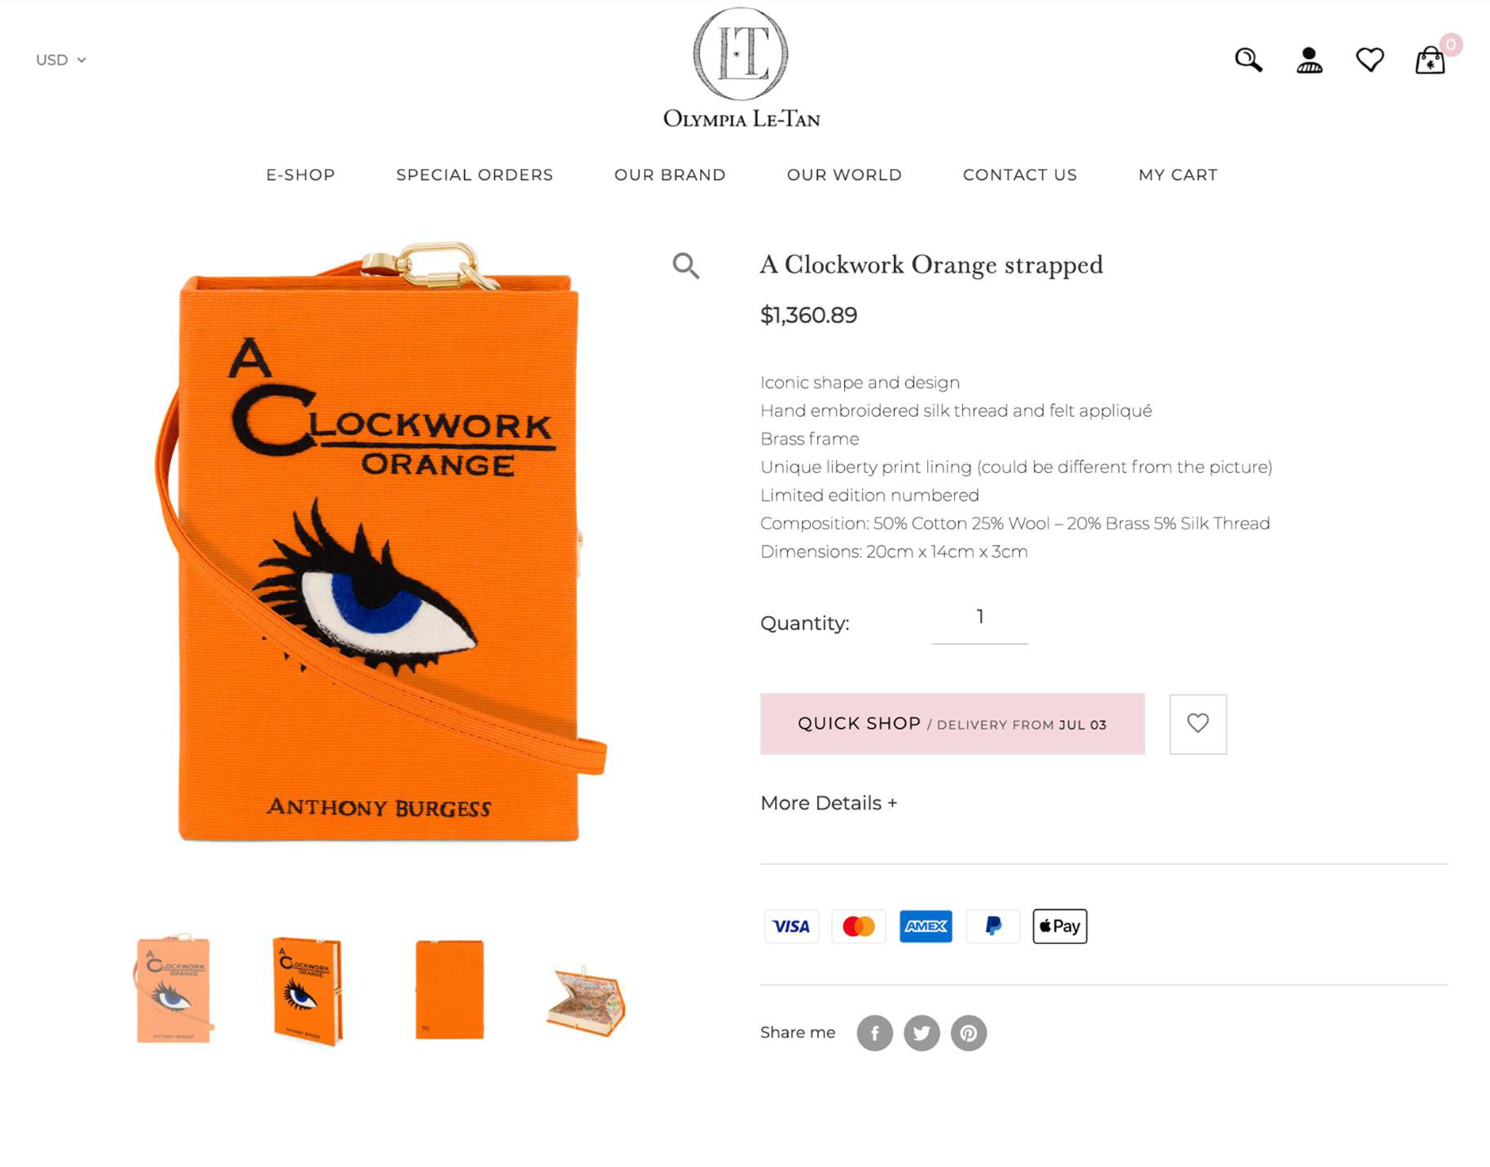The image size is (1490, 1167).
Task: Share on Facebook
Action: pyautogui.click(x=875, y=1032)
